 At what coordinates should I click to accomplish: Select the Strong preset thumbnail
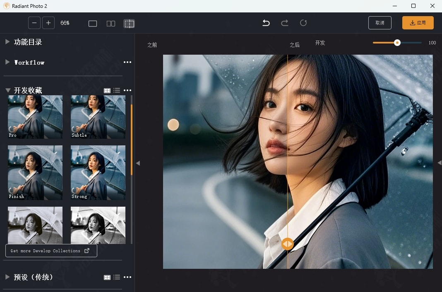pos(98,172)
